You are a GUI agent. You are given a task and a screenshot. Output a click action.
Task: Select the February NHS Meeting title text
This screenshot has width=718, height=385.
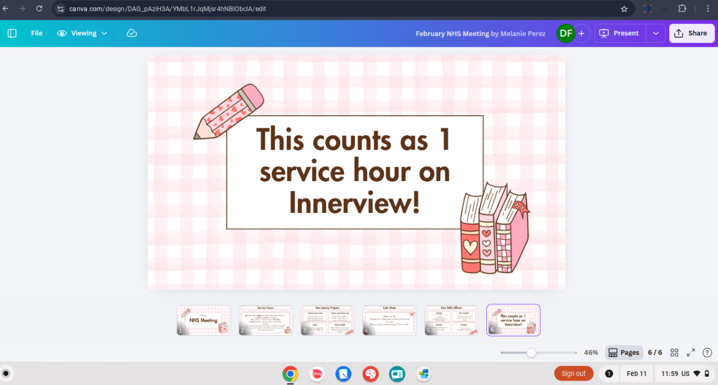(x=452, y=34)
